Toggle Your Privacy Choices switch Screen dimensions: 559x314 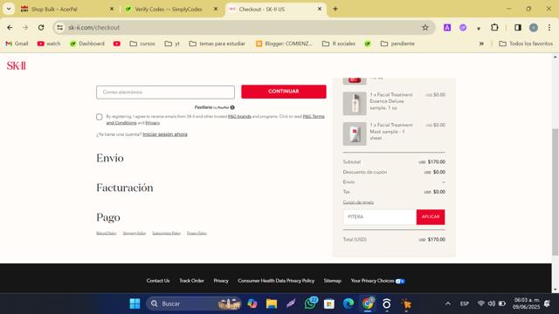[400, 281]
